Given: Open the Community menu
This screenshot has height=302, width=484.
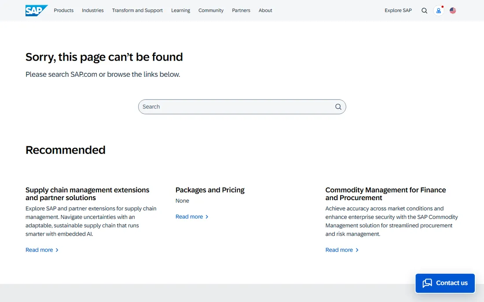Looking at the screenshot, I should point(211,10).
